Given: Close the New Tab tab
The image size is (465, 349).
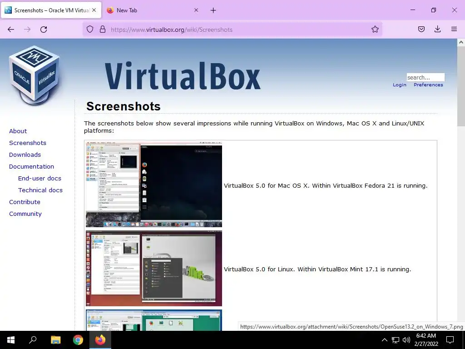Looking at the screenshot, I should [x=196, y=10].
